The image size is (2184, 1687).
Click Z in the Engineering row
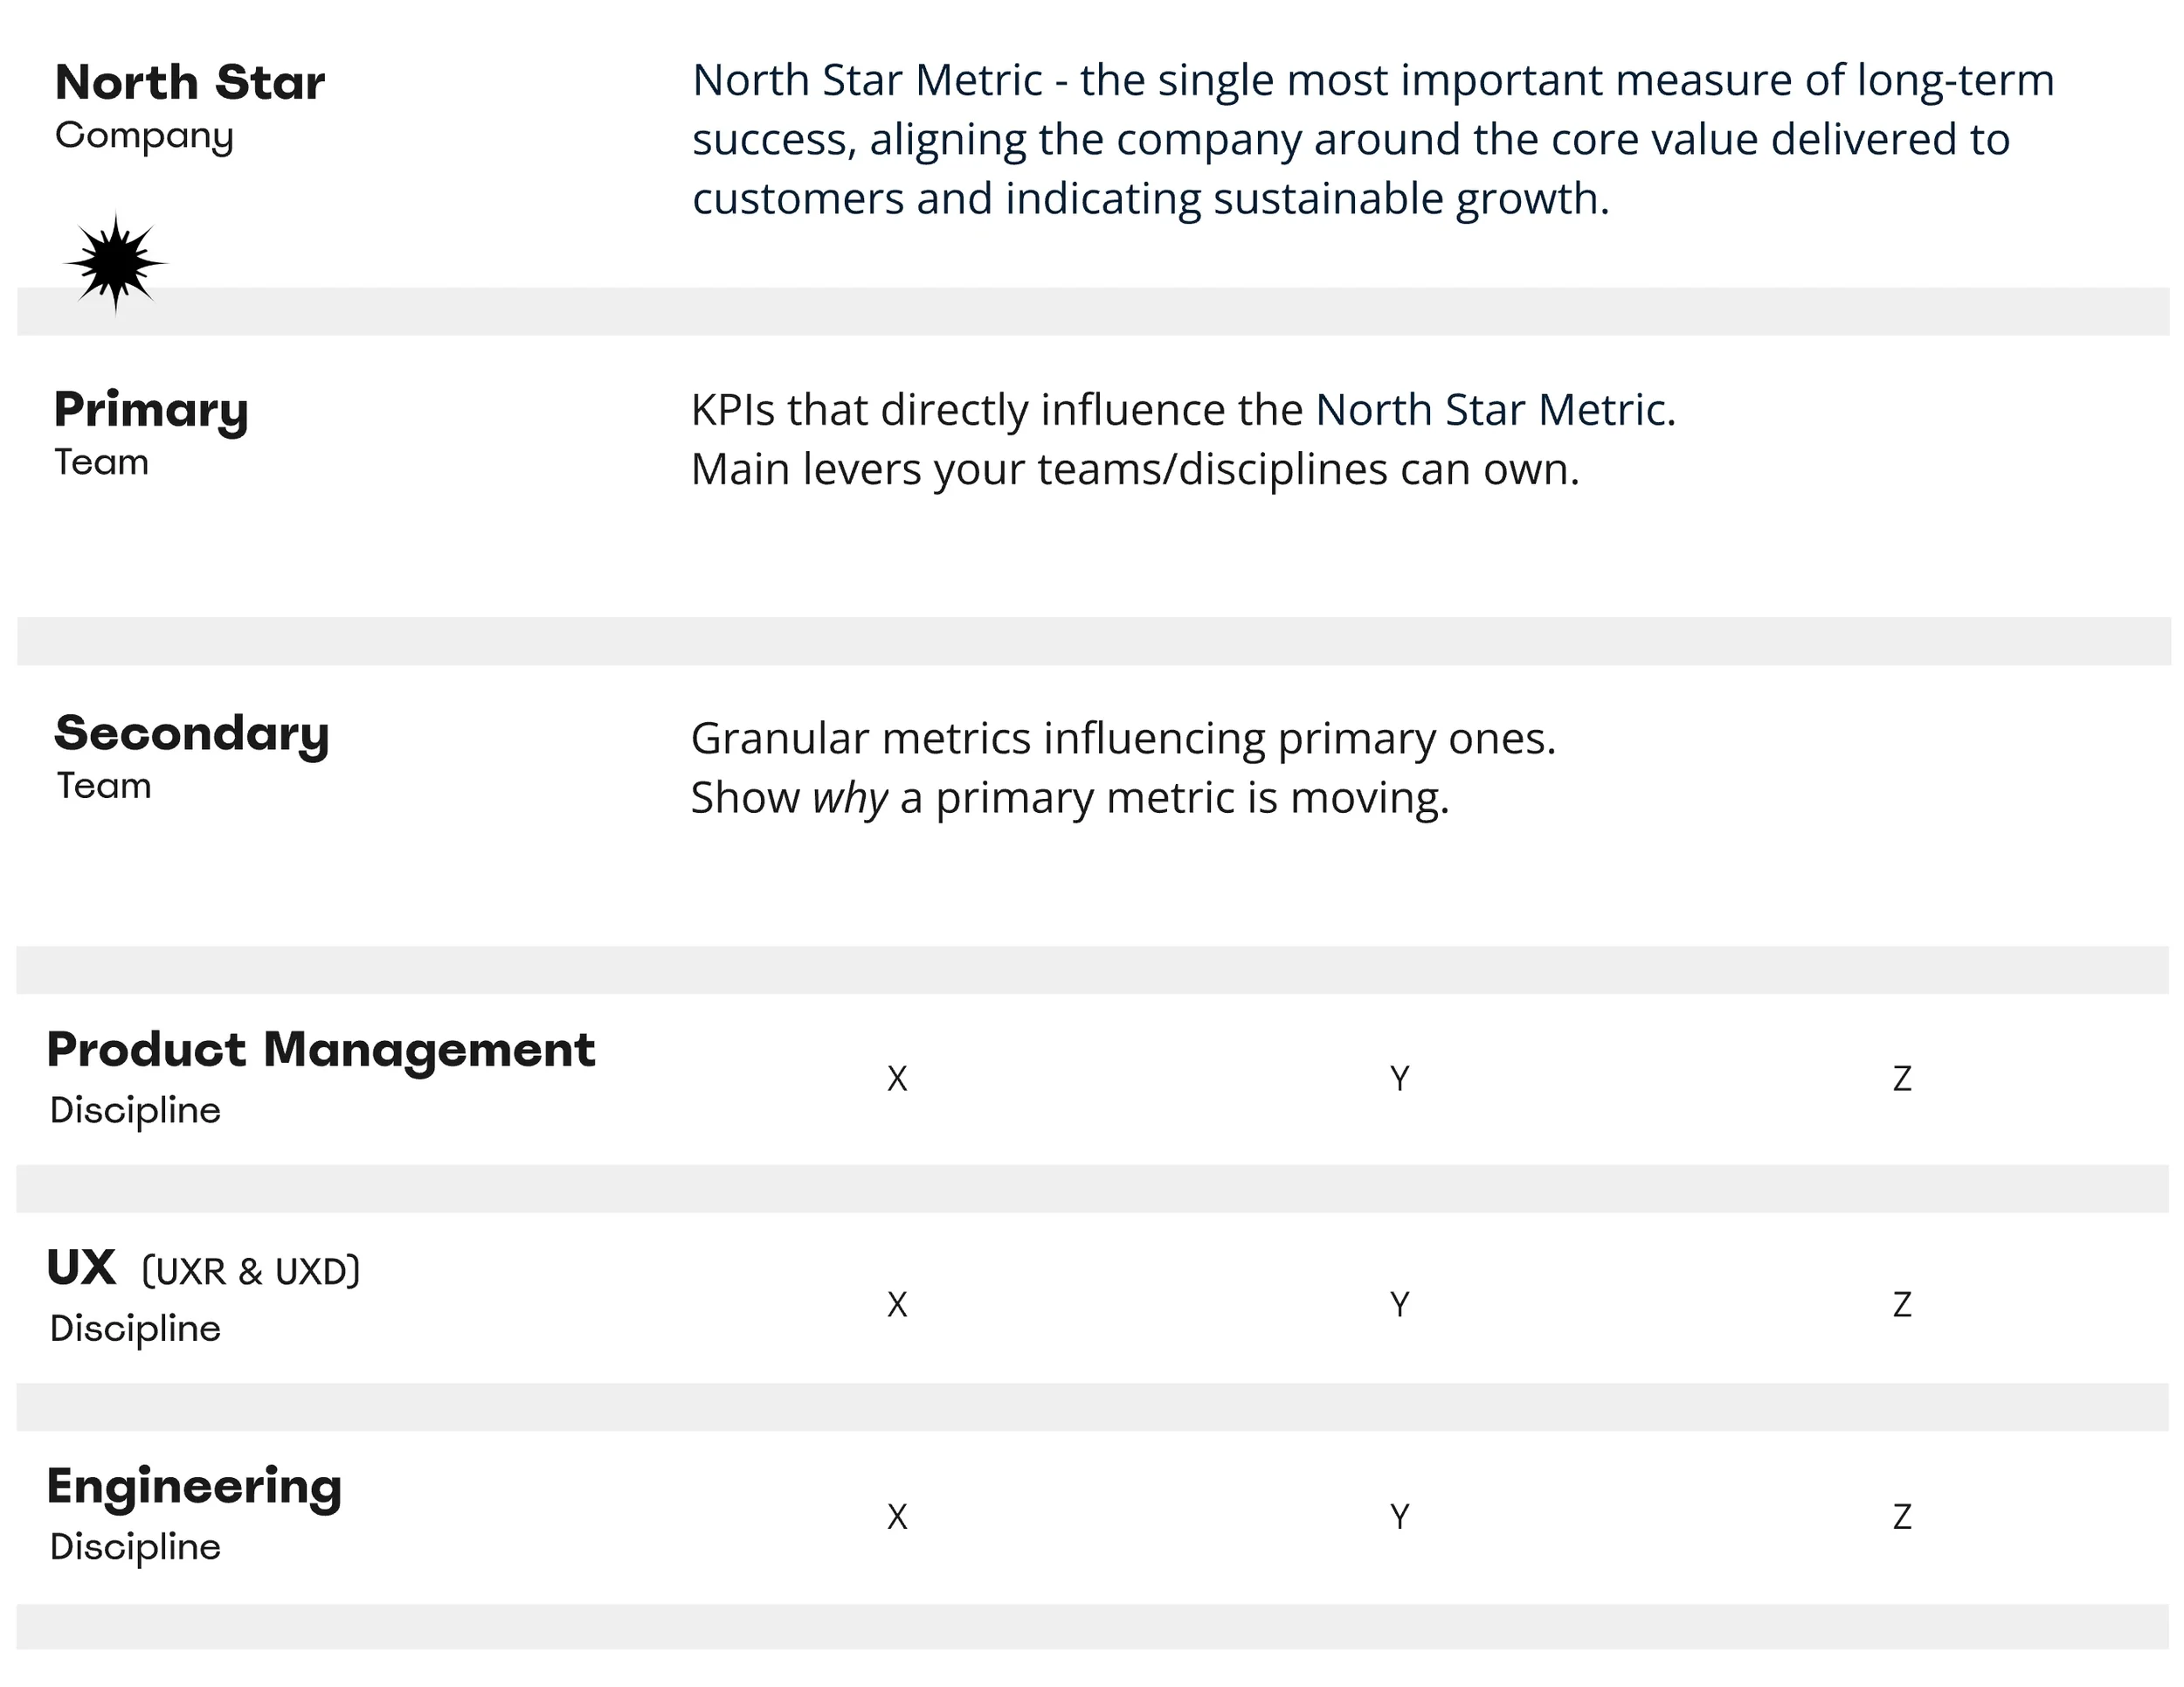point(1902,1518)
